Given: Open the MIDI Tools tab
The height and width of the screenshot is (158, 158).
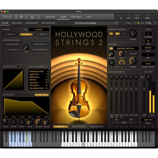Looking at the screenshot, I should pyautogui.click(x=17, y=23).
